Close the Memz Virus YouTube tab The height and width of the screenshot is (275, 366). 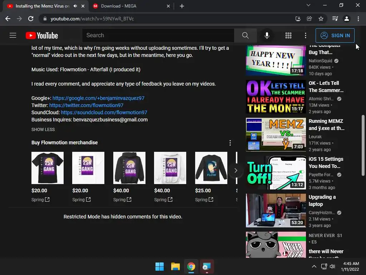[x=83, y=6]
